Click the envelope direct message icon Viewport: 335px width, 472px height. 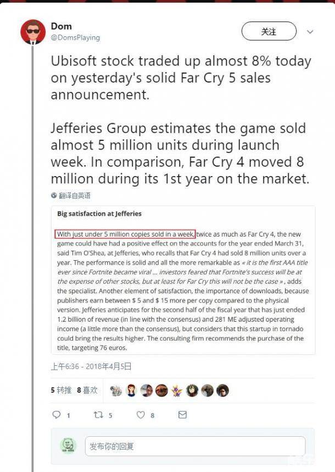183,415
